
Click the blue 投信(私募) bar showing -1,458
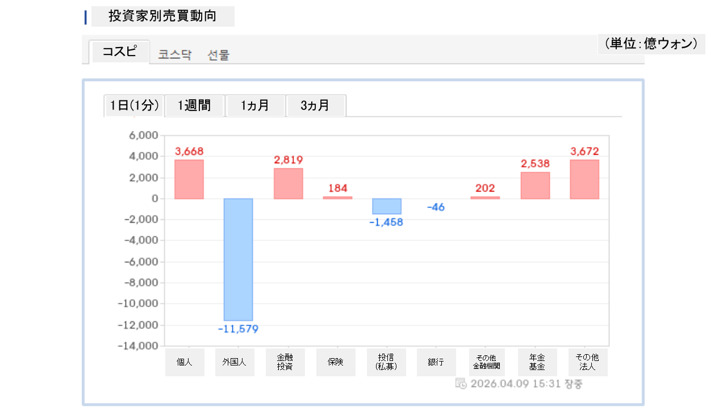click(387, 206)
